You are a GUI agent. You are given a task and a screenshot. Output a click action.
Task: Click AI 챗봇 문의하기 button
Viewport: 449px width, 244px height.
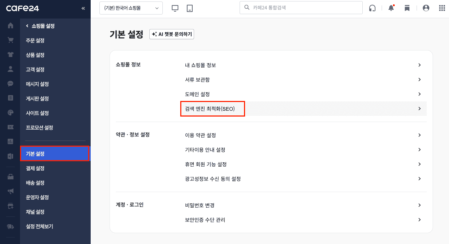(x=172, y=34)
